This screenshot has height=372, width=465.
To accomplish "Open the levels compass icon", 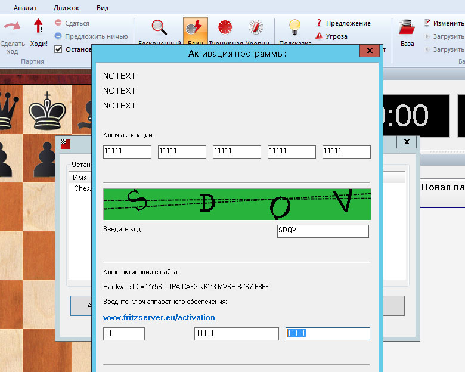I will (x=256, y=27).
